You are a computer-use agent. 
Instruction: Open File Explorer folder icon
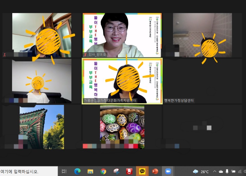(x=90, y=171)
